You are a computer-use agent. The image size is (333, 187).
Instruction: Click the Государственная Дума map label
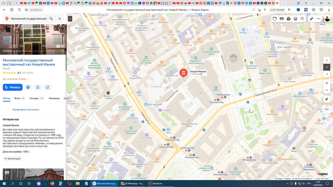[188, 124]
